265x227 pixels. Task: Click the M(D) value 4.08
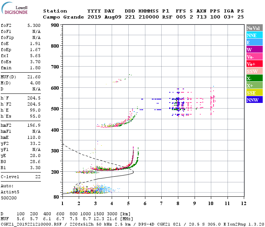pos(35,83)
